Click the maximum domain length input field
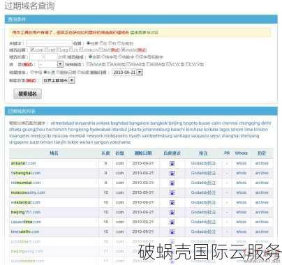The image size is (282, 265). [x=51, y=56]
